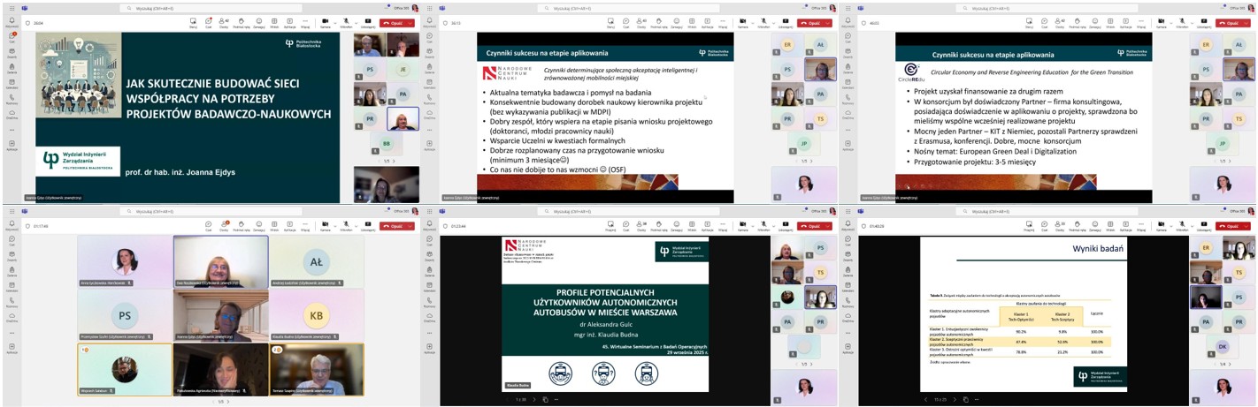Open Aplikacje in the Joanna Ejdys title-slide toolbar
The width and height of the screenshot is (1258, 407).
[288, 22]
